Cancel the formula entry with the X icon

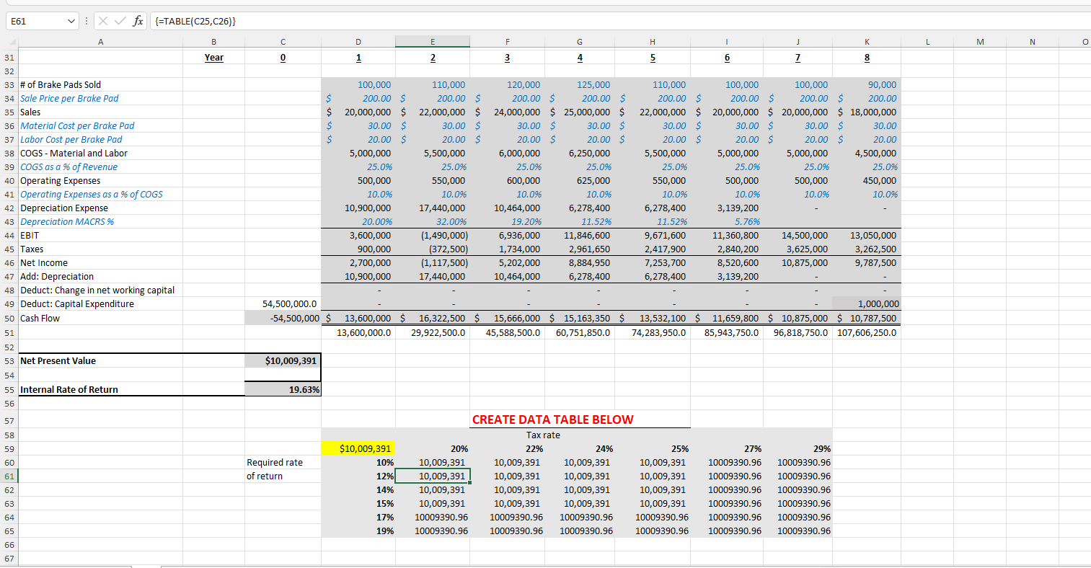pyautogui.click(x=102, y=21)
